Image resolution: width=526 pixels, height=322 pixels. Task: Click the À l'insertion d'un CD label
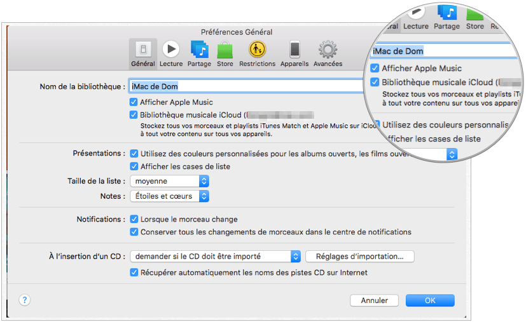(x=87, y=257)
